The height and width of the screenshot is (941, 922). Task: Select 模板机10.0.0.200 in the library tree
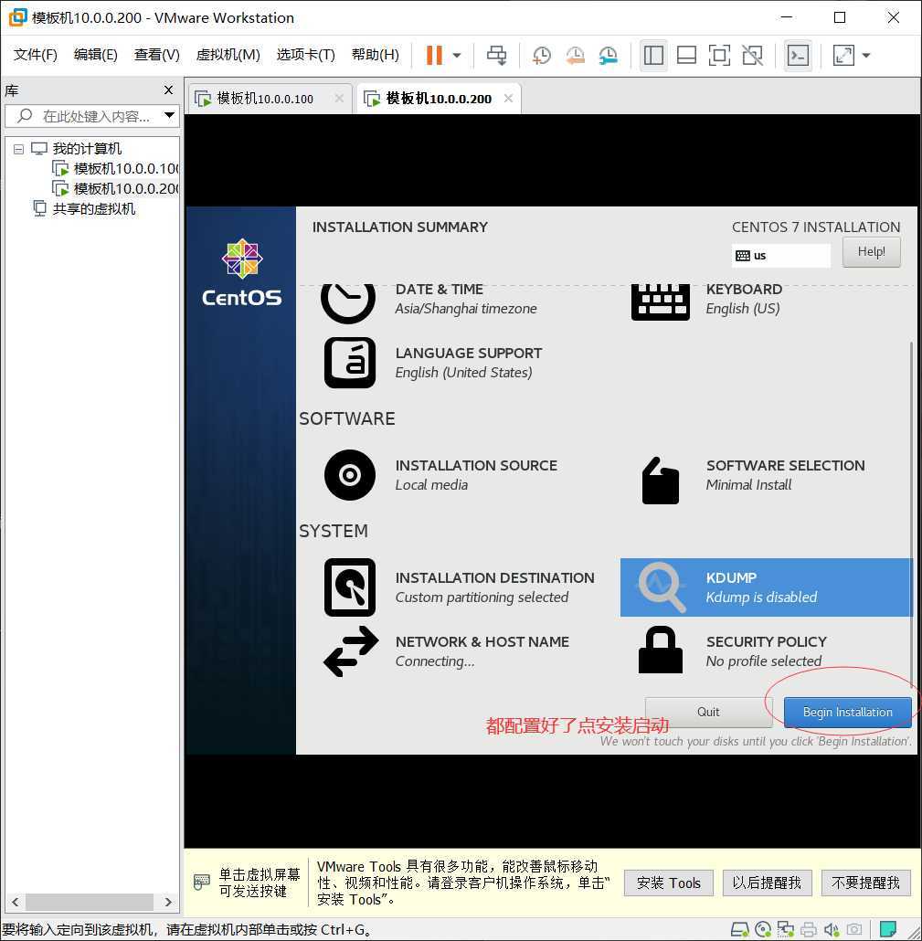(126, 188)
